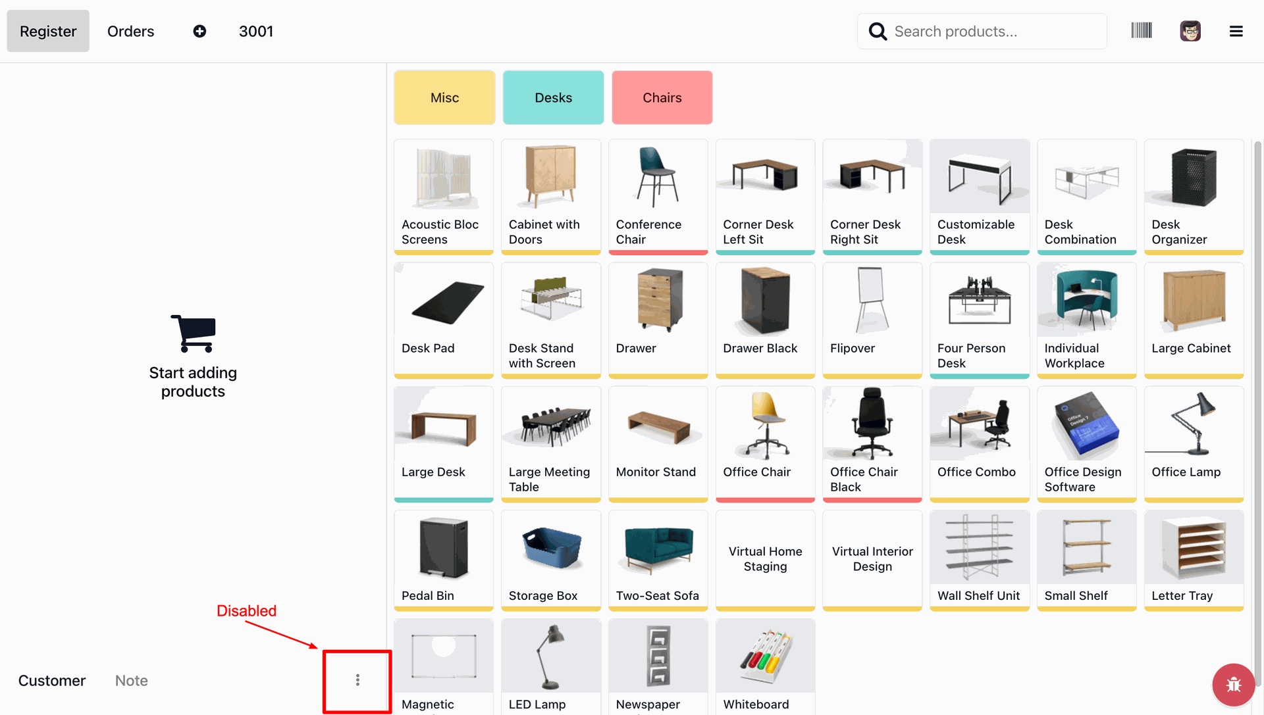The image size is (1264, 715).
Task: Filter by Chairs category
Action: coord(662,97)
